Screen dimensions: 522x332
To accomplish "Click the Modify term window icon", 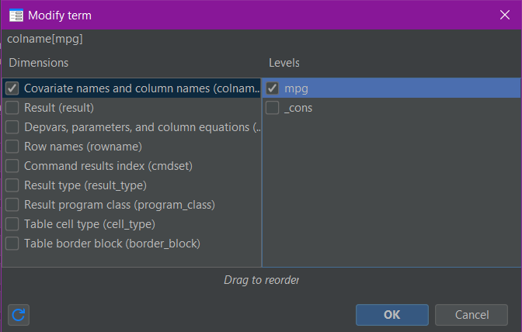I will 16,15.
